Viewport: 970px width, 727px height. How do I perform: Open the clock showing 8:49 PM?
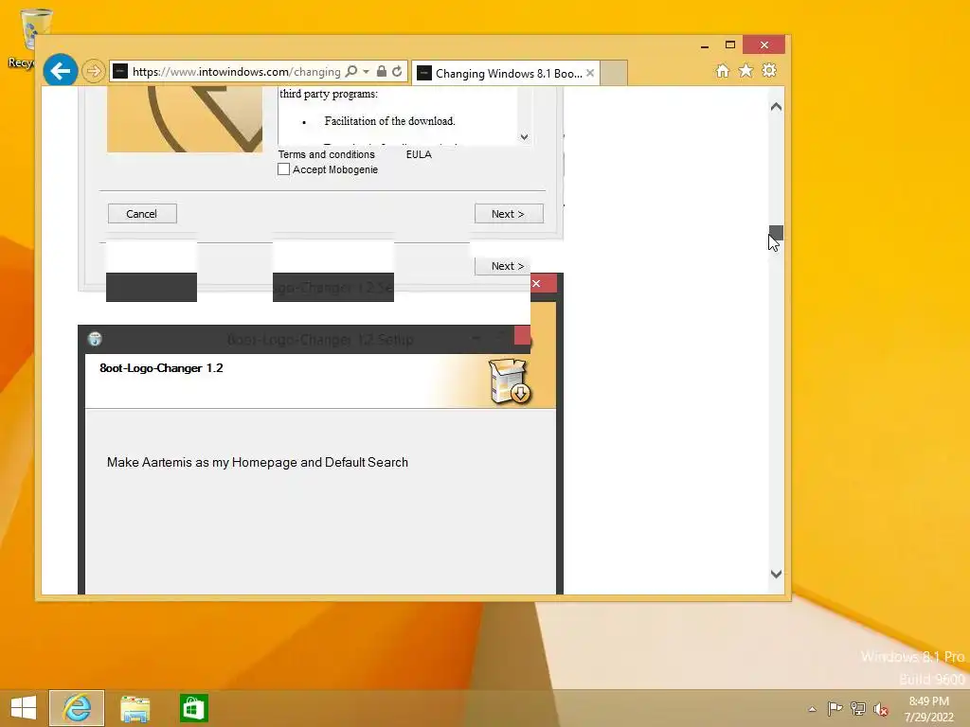(928, 708)
